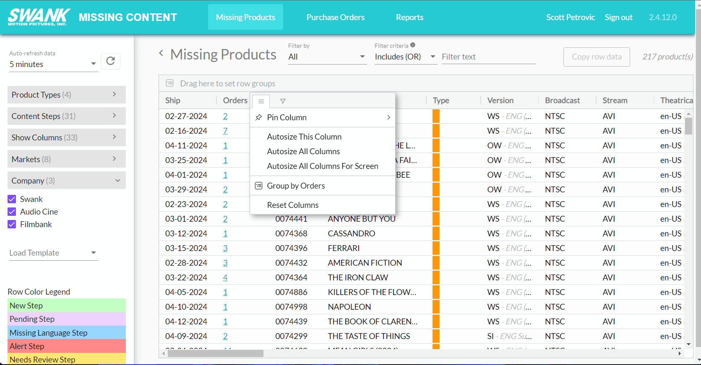Toggle the Audio Cine checkbox

(x=12, y=212)
